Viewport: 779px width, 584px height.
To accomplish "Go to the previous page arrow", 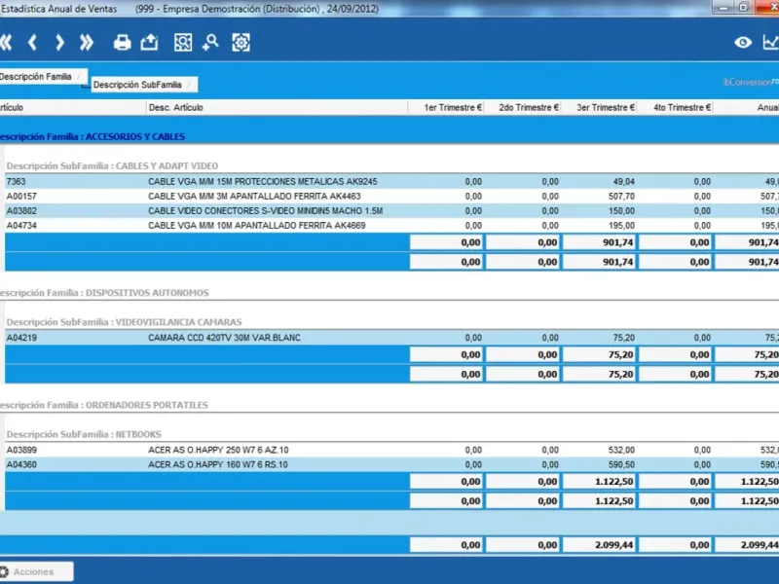I will pos(33,43).
